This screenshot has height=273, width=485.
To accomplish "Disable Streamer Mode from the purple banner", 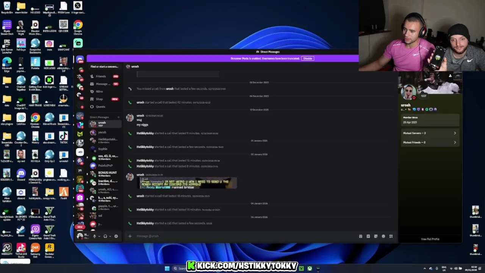I will point(307,58).
